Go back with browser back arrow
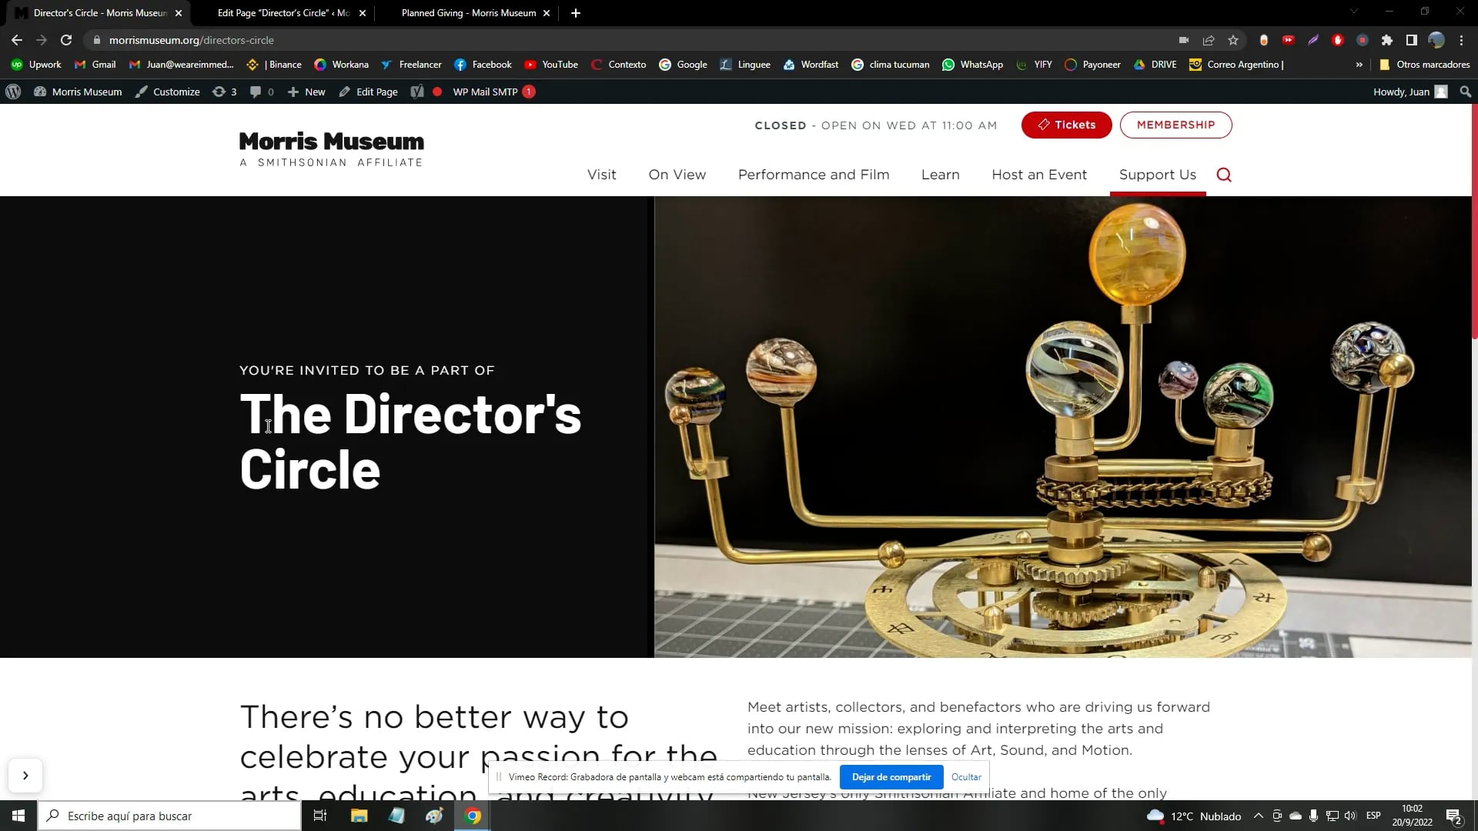Image resolution: width=1478 pixels, height=831 pixels. [17, 40]
